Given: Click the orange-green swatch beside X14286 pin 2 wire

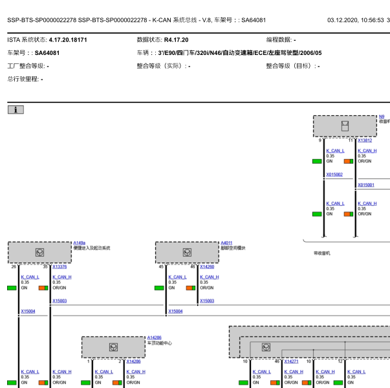Looking at the screenshot, I should point(117,383).
